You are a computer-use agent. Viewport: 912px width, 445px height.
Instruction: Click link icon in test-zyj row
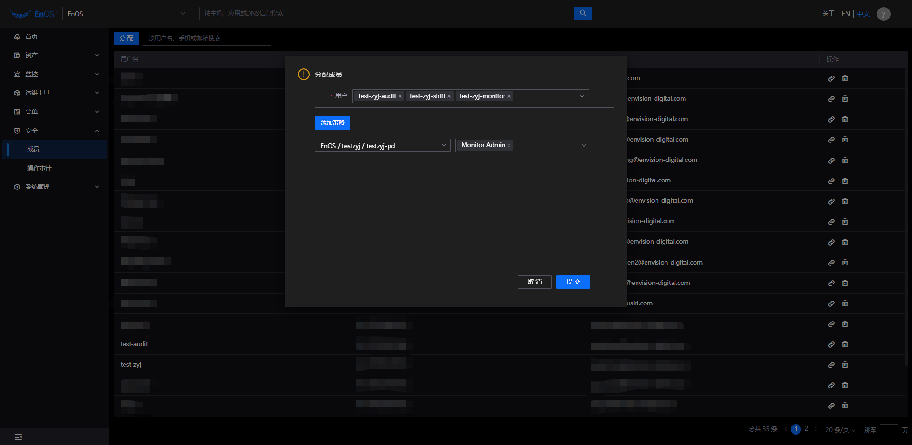point(831,365)
